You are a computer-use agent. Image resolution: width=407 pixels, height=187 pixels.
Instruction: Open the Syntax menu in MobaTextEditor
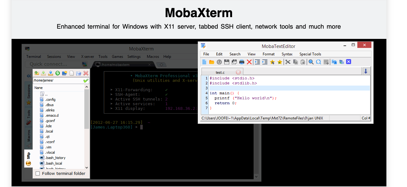click(x=287, y=54)
